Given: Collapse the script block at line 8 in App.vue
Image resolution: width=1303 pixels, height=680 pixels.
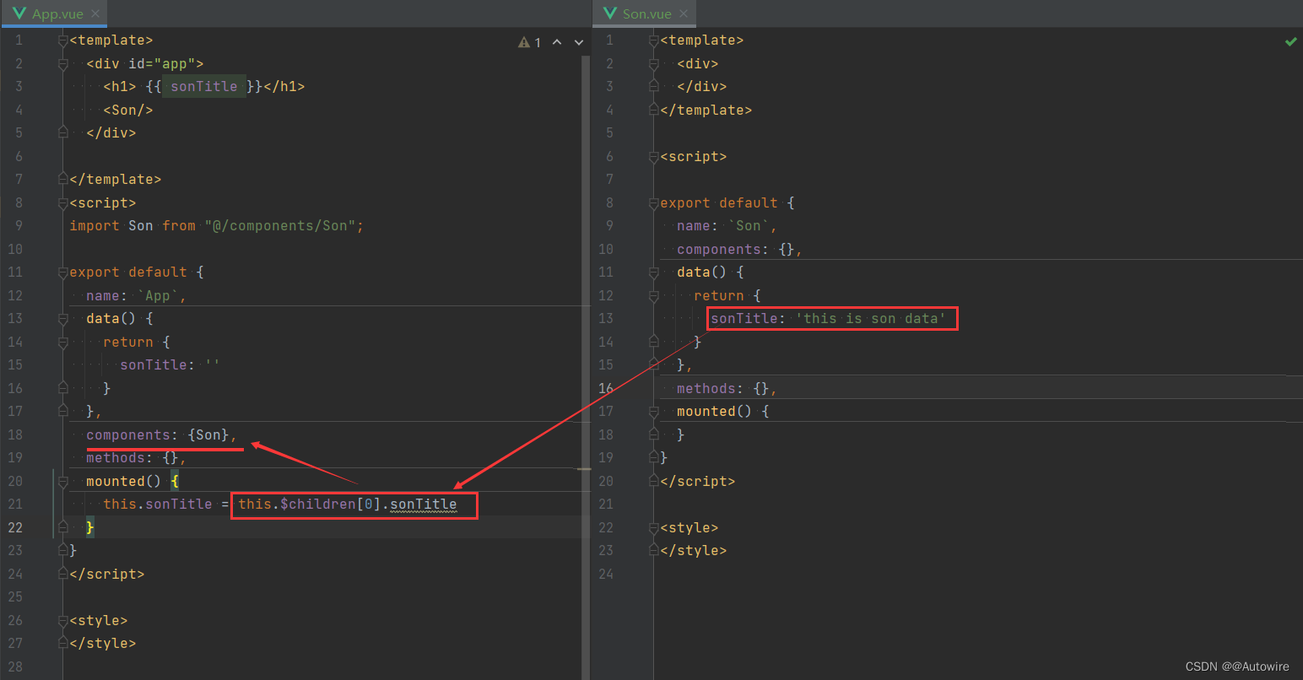Looking at the screenshot, I should tap(63, 202).
